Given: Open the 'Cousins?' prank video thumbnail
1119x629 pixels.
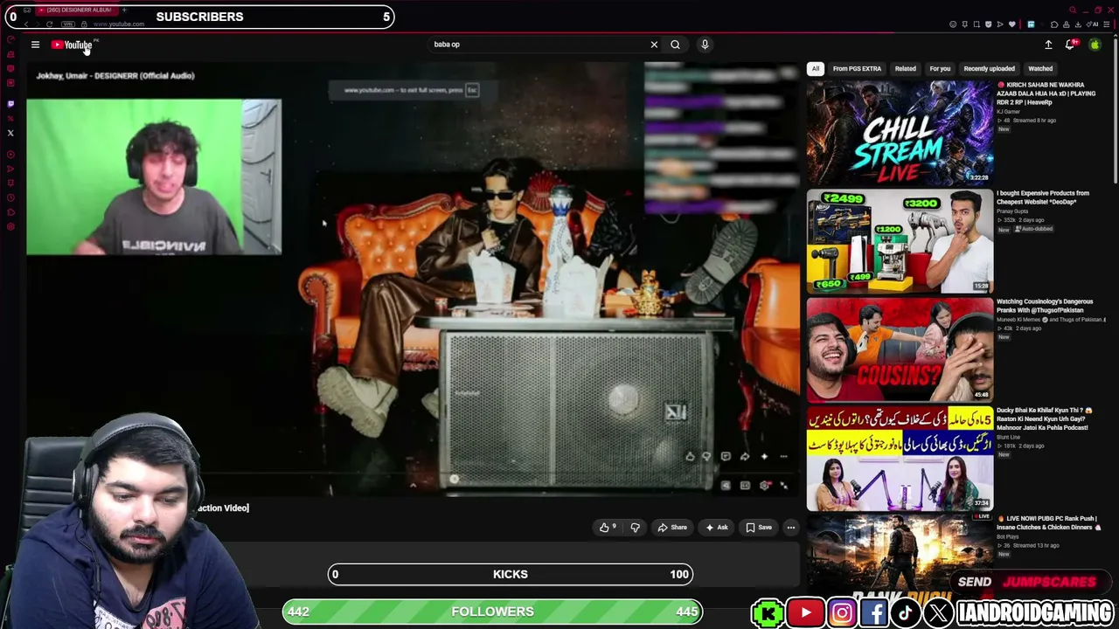Looking at the screenshot, I should pos(900,349).
